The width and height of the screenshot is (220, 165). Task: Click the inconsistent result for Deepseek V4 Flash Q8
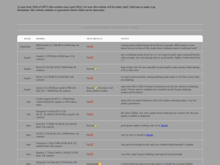94,164
